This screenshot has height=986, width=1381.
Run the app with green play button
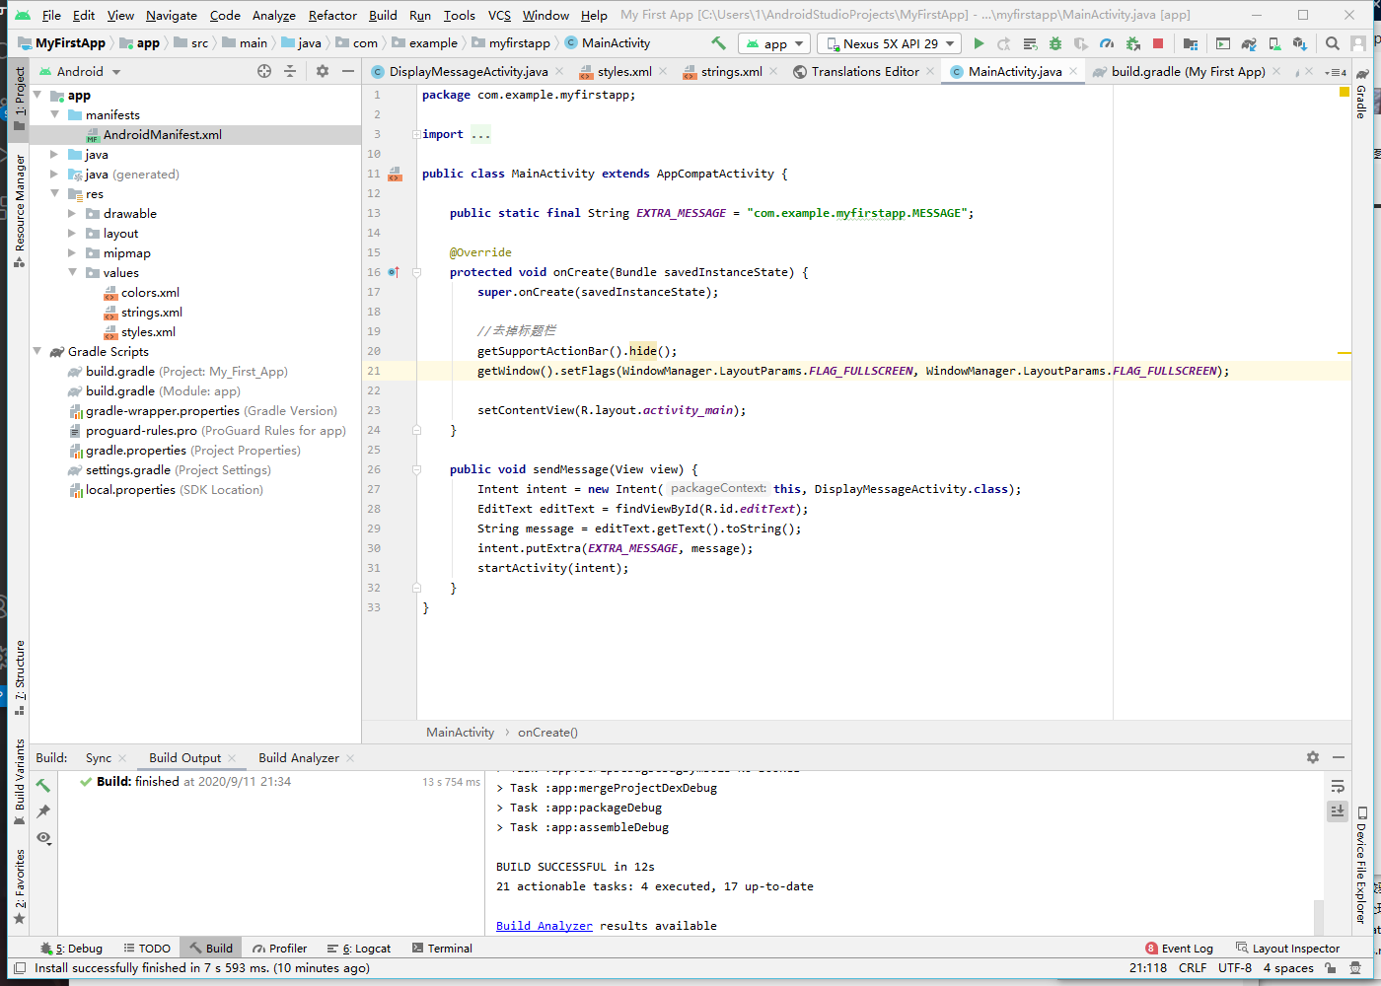point(979,43)
